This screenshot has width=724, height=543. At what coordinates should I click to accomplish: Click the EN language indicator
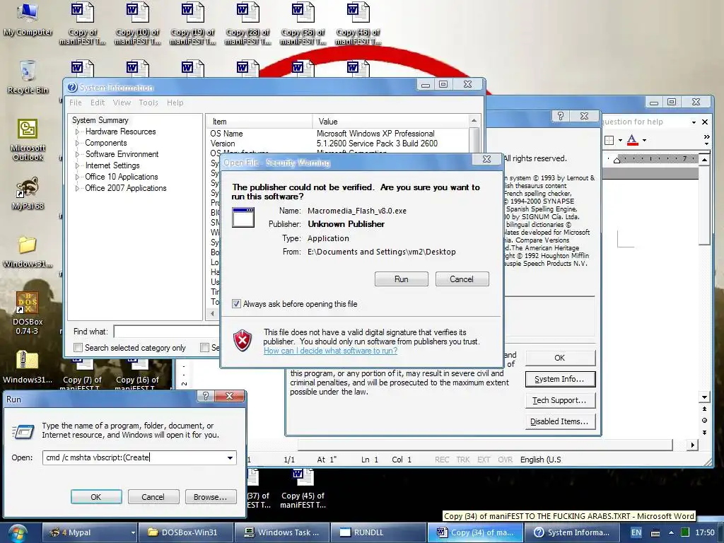point(636,532)
